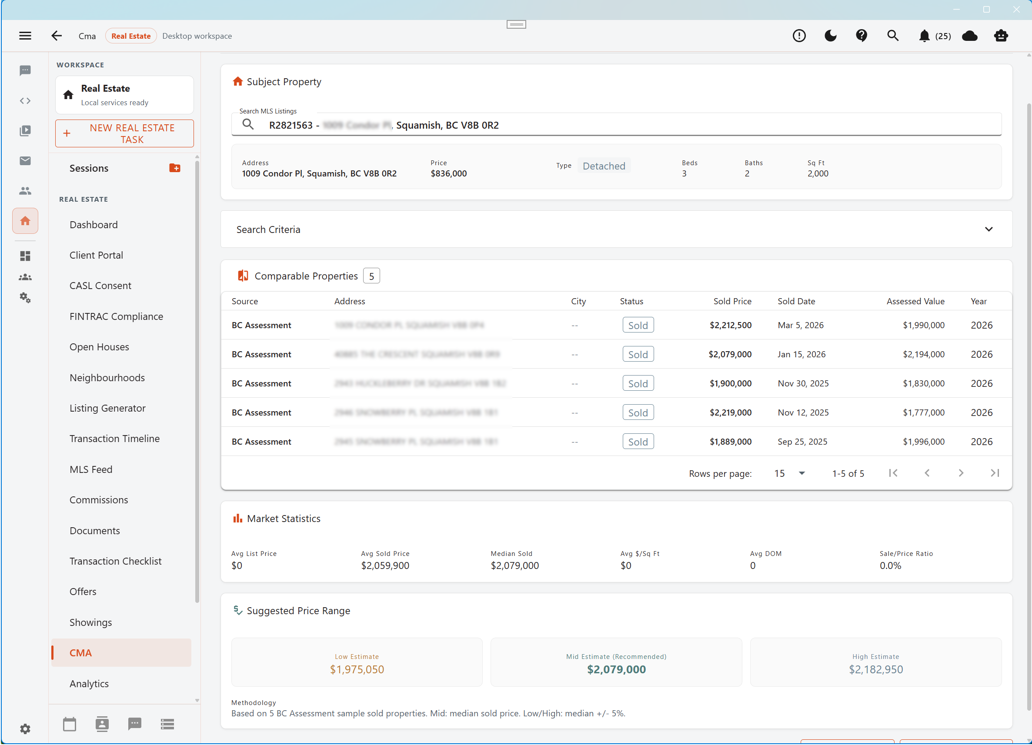1032x745 pixels.
Task: Open calendar icon in bottom toolbar
Action: (70, 724)
